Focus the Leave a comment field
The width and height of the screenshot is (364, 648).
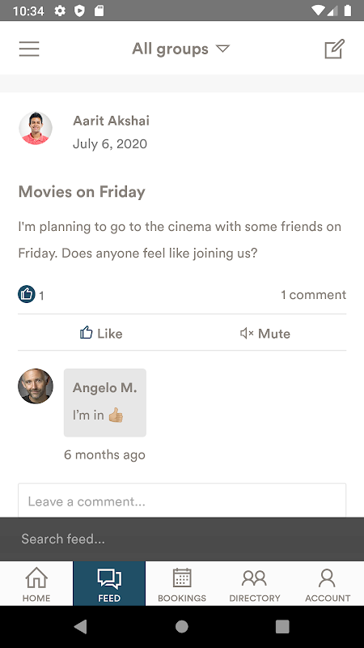tap(182, 501)
